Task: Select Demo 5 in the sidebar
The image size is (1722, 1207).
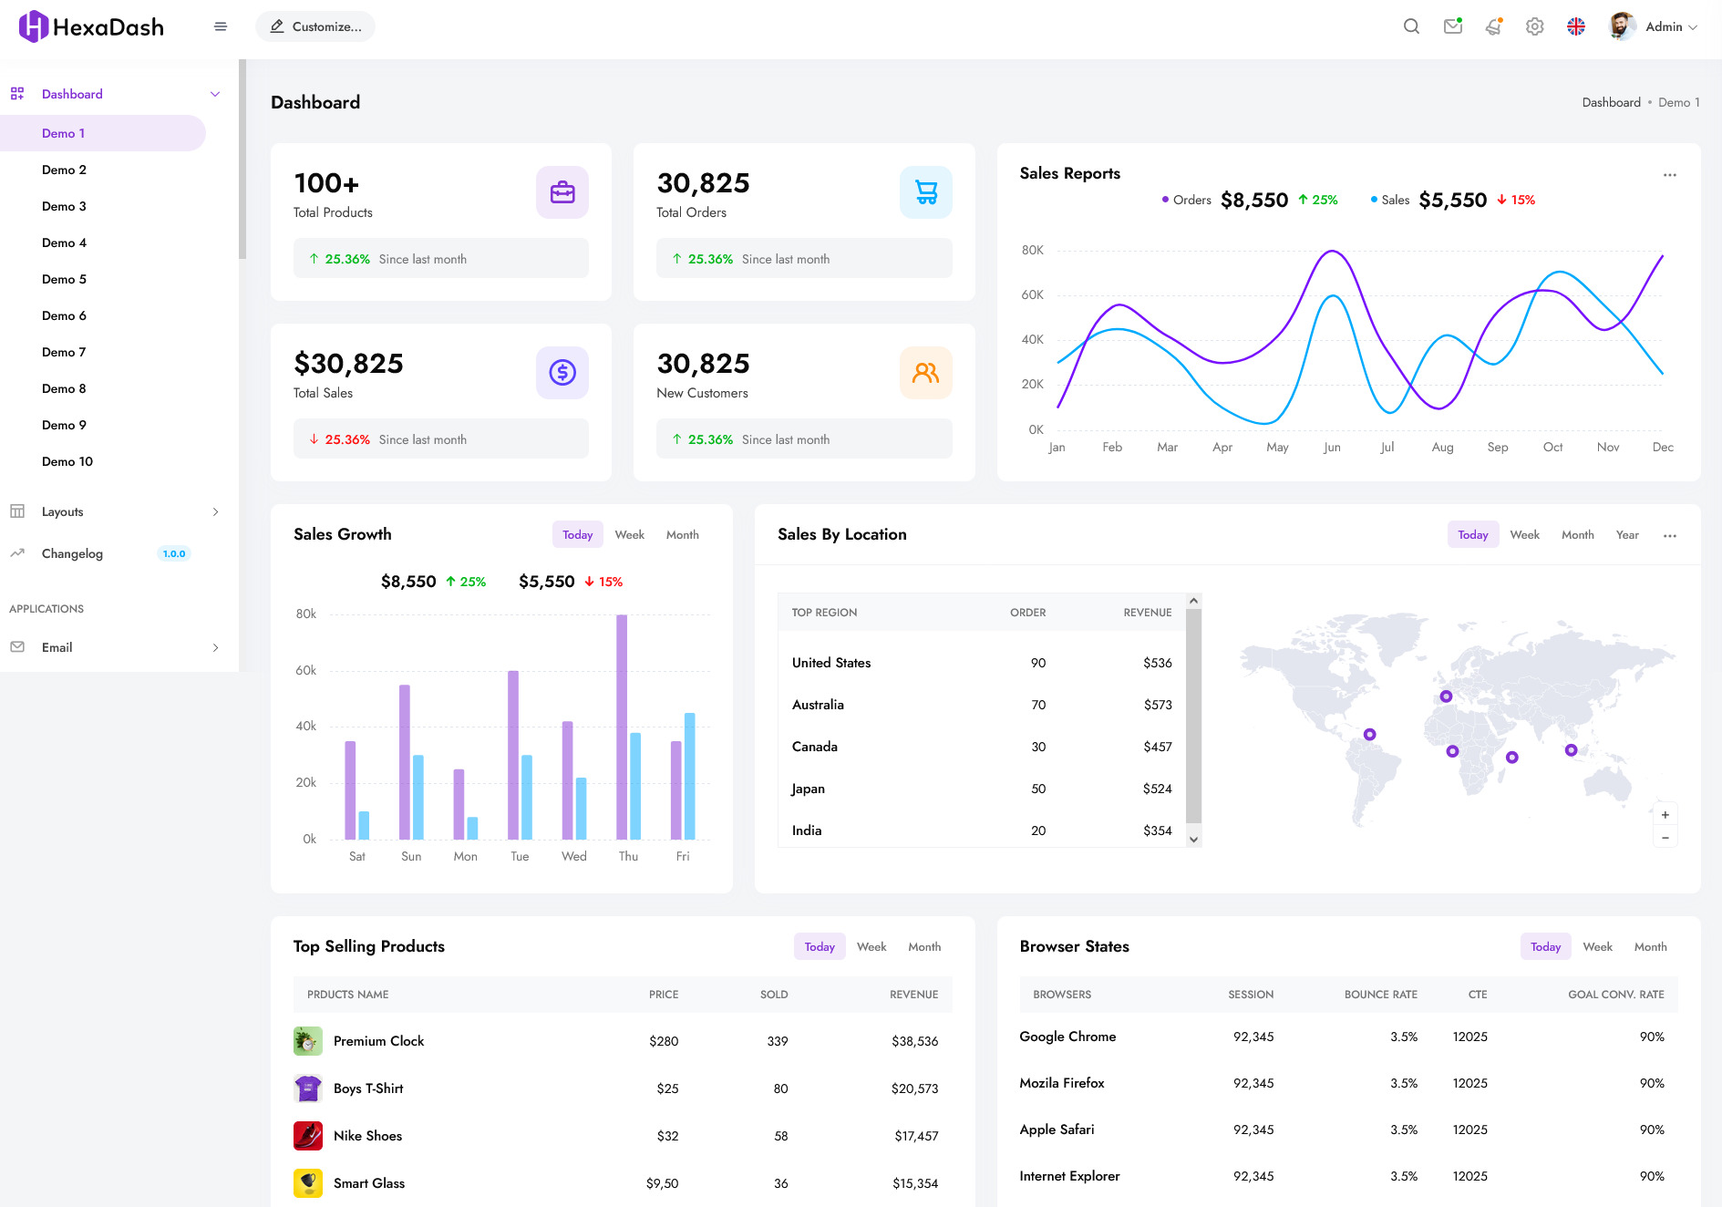Action: (64, 279)
